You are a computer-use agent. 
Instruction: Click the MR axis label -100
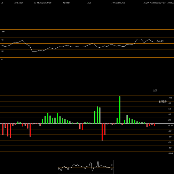(171, 153)
